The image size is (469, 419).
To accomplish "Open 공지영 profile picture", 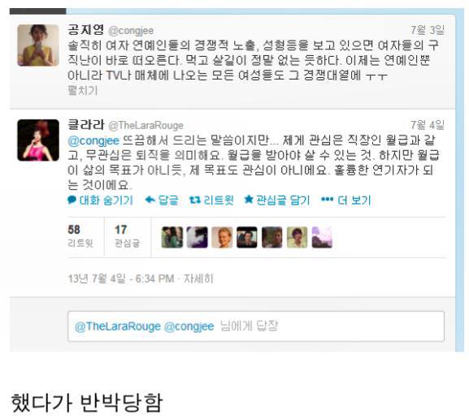I will coord(38,45).
